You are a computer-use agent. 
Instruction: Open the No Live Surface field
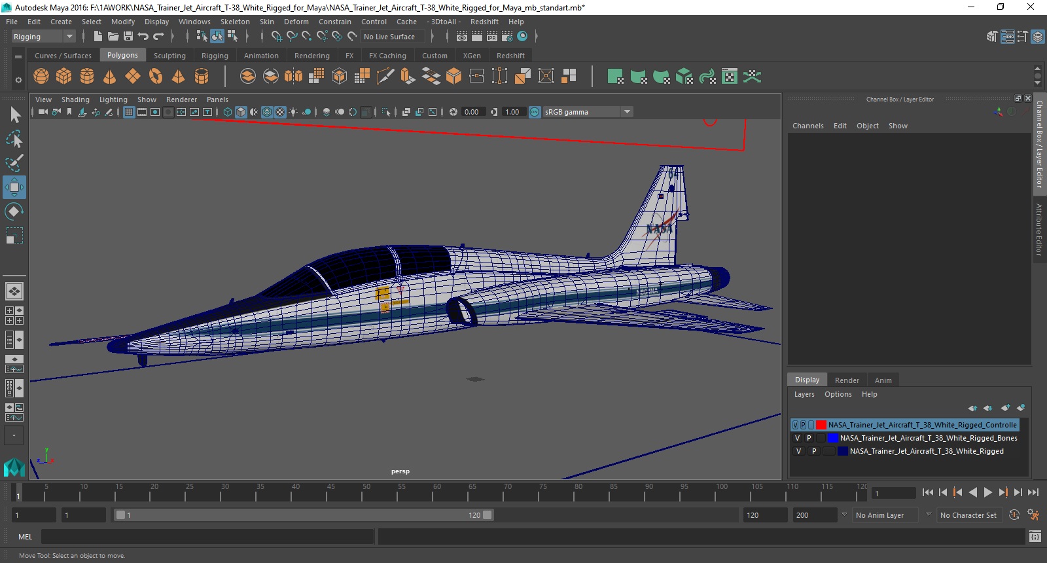coord(393,37)
